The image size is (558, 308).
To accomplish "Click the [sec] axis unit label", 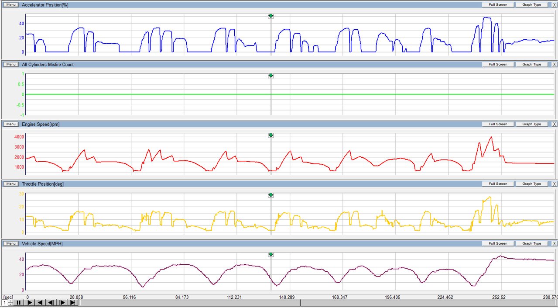I will tap(8, 297).
